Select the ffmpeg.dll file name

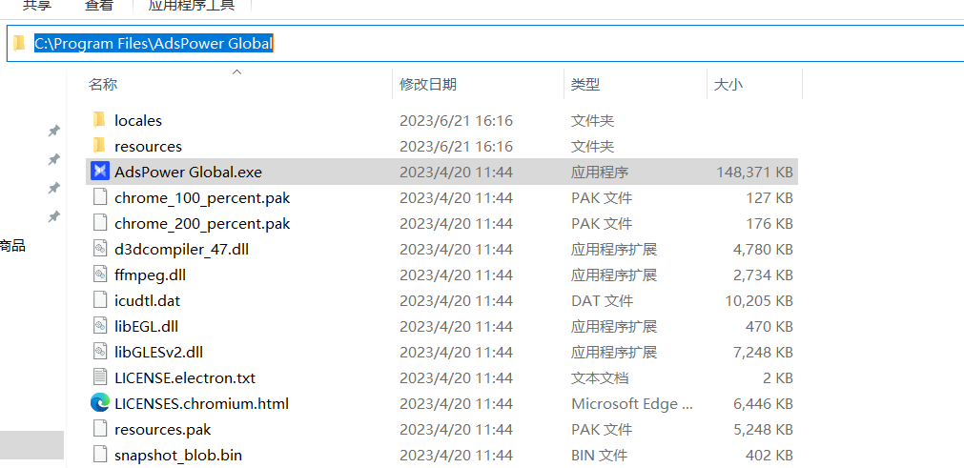point(150,275)
